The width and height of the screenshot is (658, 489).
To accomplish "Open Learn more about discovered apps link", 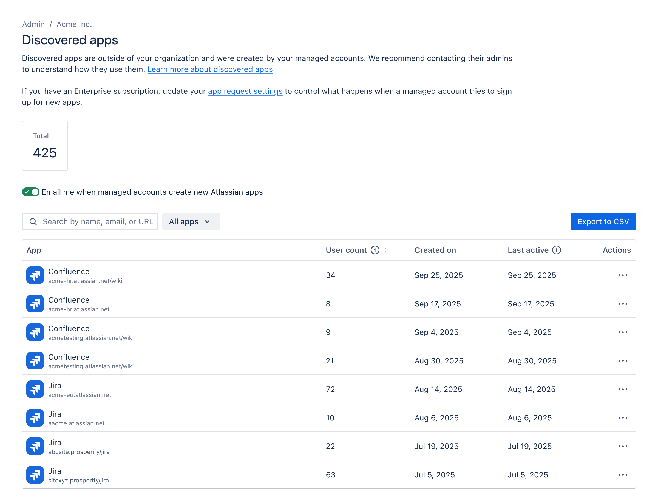I will pos(210,69).
